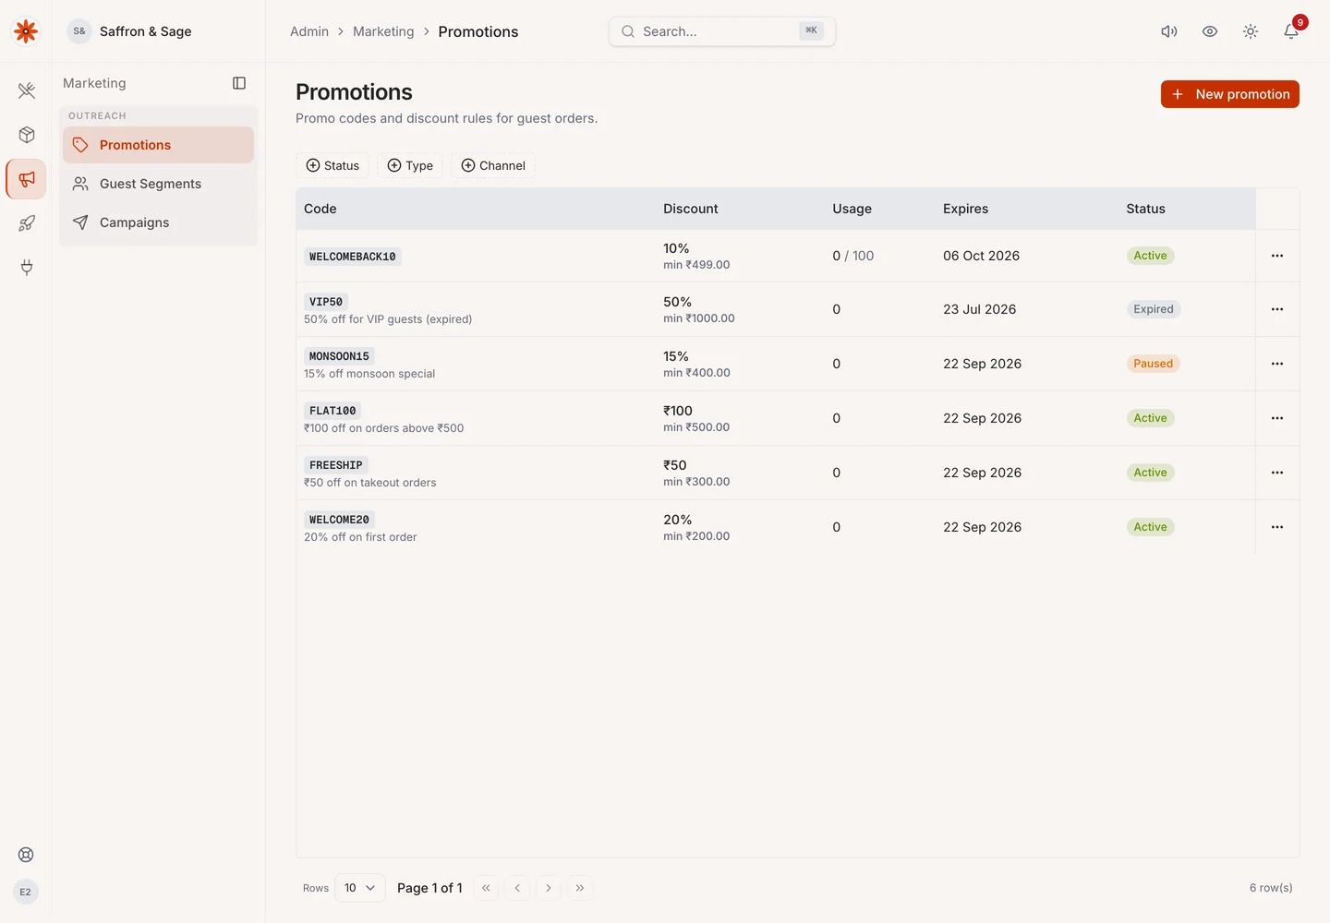
Task: Select the megaphone Marketing sidebar icon
Action: tap(27, 179)
